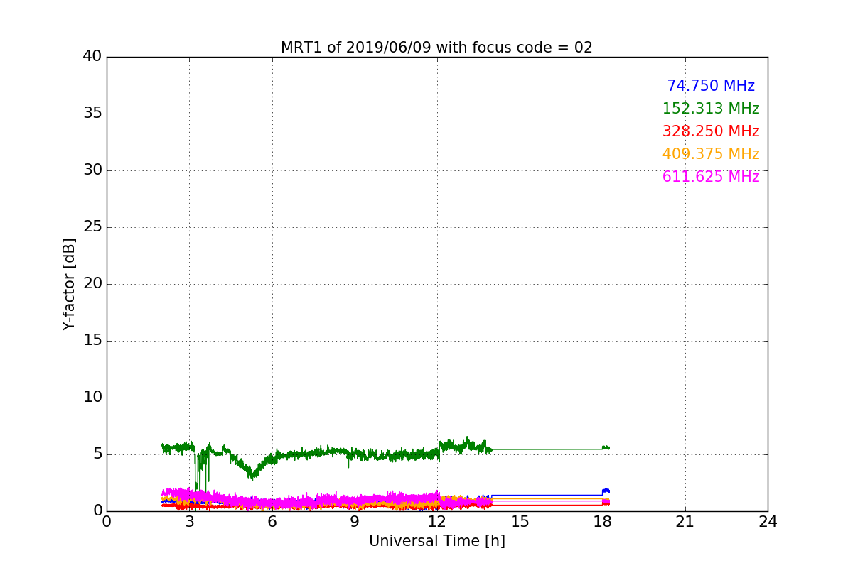The width and height of the screenshot is (853, 568).
Task: Select the '611.625 MHz' legend label
Action: 711,177
